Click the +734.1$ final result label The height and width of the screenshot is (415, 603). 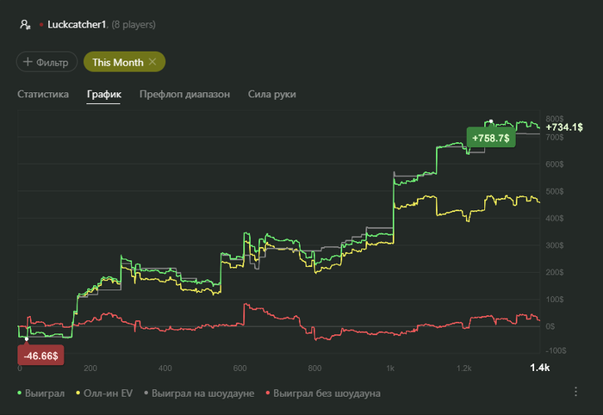point(564,127)
